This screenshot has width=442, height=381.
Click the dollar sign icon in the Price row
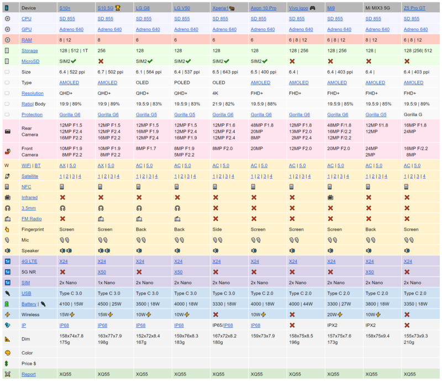pyautogui.click(x=7, y=363)
